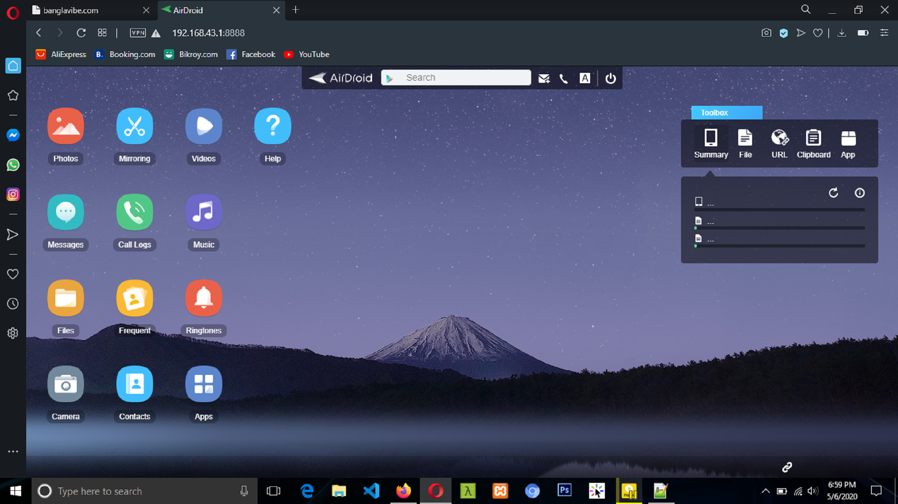The width and height of the screenshot is (898, 504).
Task: Click the phone dial icon in AirDroid bar
Action: coord(564,78)
